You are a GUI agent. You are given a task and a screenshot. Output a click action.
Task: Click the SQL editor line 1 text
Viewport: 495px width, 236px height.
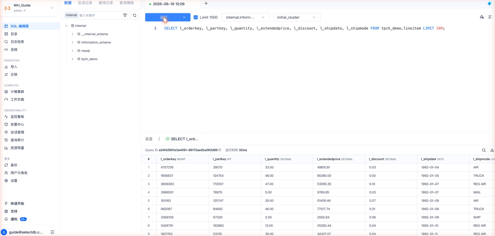coord(304,28)
